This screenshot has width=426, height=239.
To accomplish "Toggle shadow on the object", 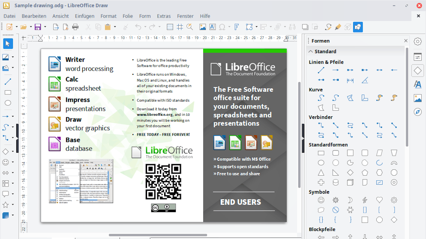I will coord(305,27).
